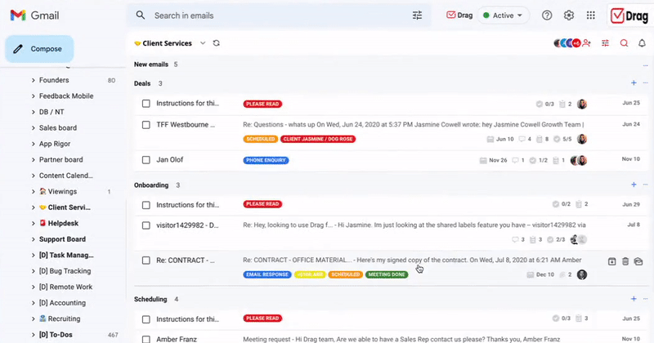Select checkbox for Deals Instructions email
Screen dimensions: 654x343
click(x=146, y=104)
